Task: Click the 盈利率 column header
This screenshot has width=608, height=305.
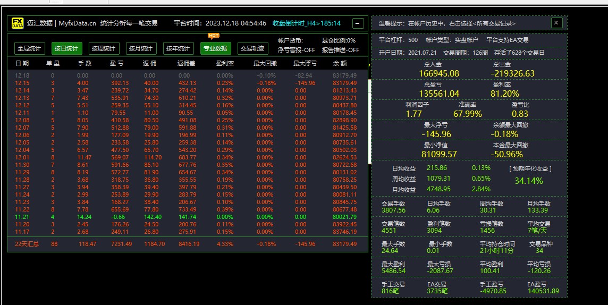Action: [x=225, y=63]
